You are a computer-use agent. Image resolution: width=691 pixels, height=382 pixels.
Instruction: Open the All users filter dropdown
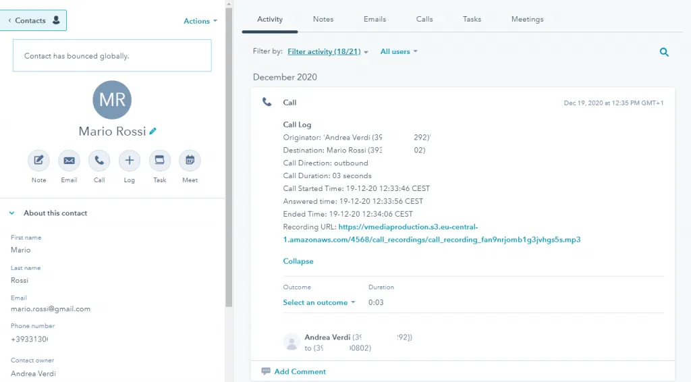click(x=399, y=51)
